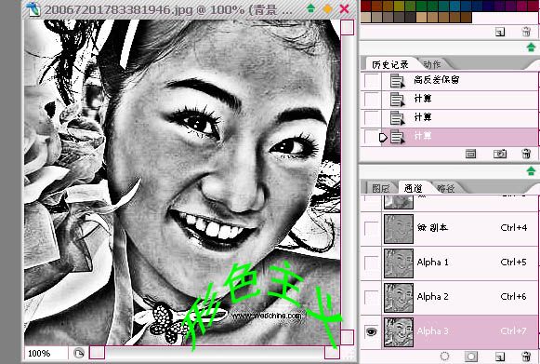Load channel as selection with dotted circle icon
The width and height of the screenshot is (540, 364).
pyautogui.click(x=444, y=356)
